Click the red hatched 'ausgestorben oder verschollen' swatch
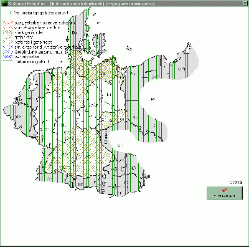The width and height of the screenshot is (249, 247). (x=8, y=22)
